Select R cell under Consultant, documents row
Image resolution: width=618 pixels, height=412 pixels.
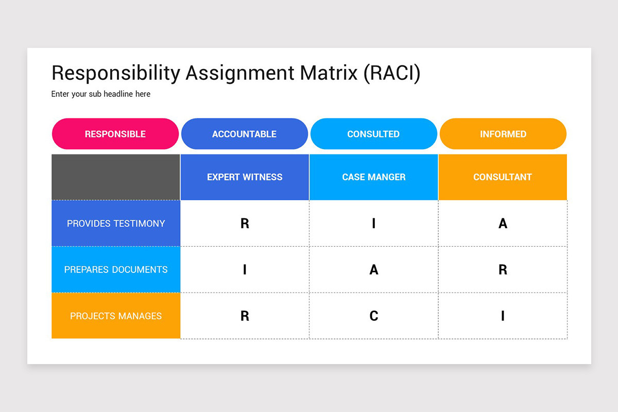pos(503,269)
